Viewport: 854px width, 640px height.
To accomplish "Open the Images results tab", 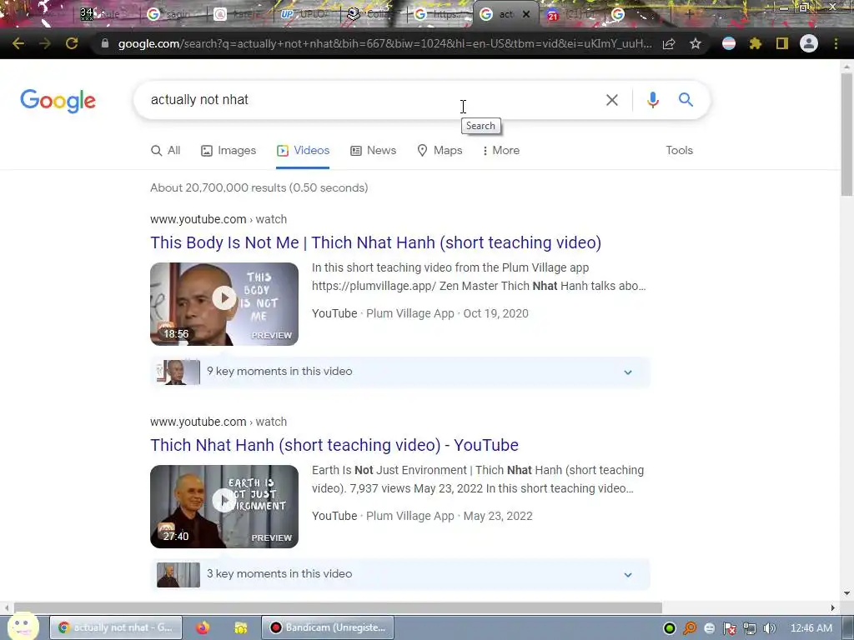I will point(229,151).
